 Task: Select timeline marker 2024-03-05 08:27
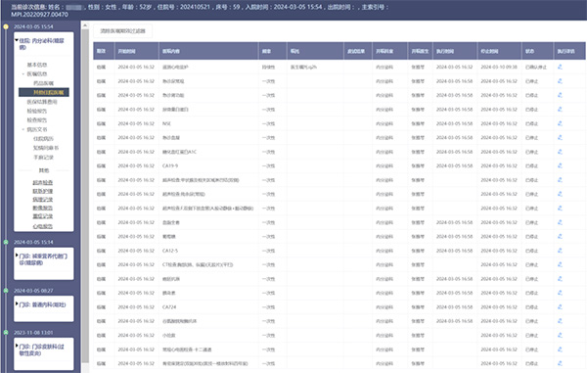coord(6,291)
